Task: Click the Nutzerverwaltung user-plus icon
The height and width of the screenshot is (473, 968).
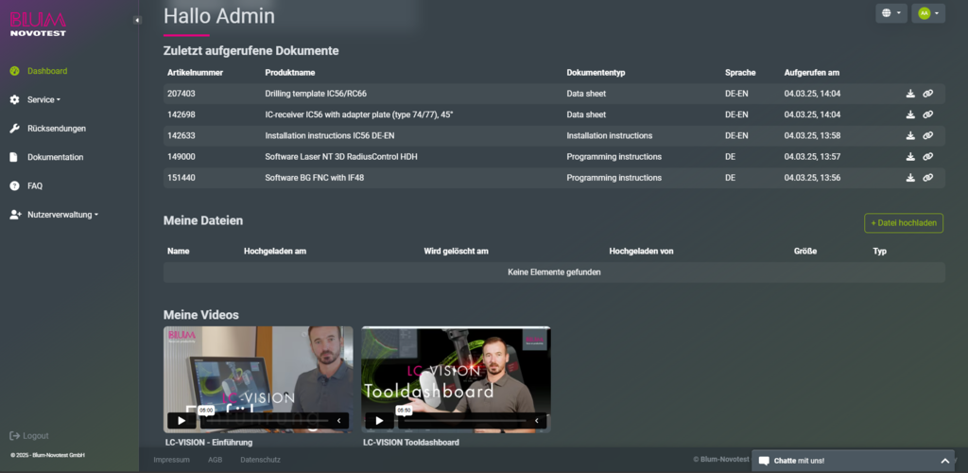Action: (15, 215)
